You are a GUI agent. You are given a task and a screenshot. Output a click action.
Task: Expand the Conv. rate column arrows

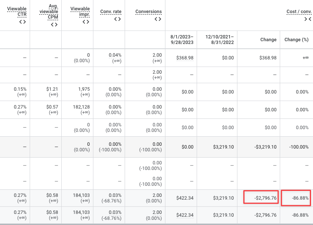pos(118,19)
